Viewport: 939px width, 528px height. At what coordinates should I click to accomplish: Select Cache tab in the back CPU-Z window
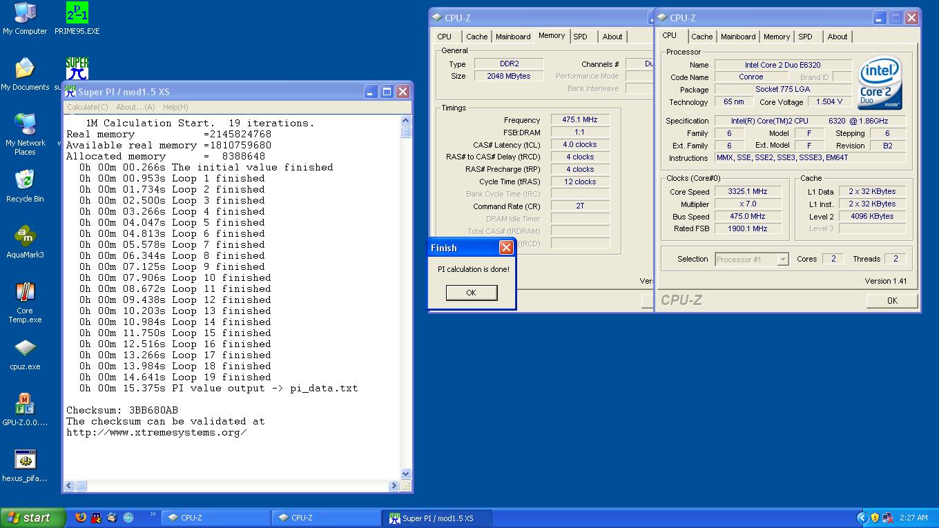pyautogui.click(x=476, y=37)
